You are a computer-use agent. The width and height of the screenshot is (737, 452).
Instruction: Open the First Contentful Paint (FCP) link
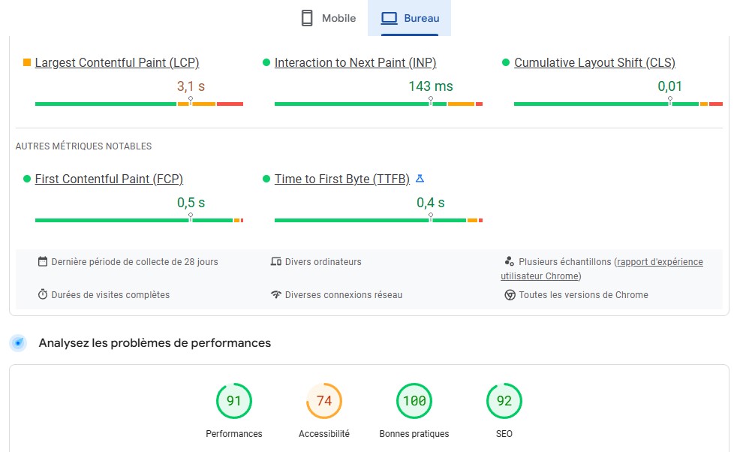point(109,179)
